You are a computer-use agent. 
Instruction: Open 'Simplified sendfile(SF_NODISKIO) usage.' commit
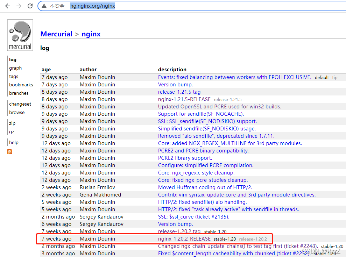(x=207, y=129)
